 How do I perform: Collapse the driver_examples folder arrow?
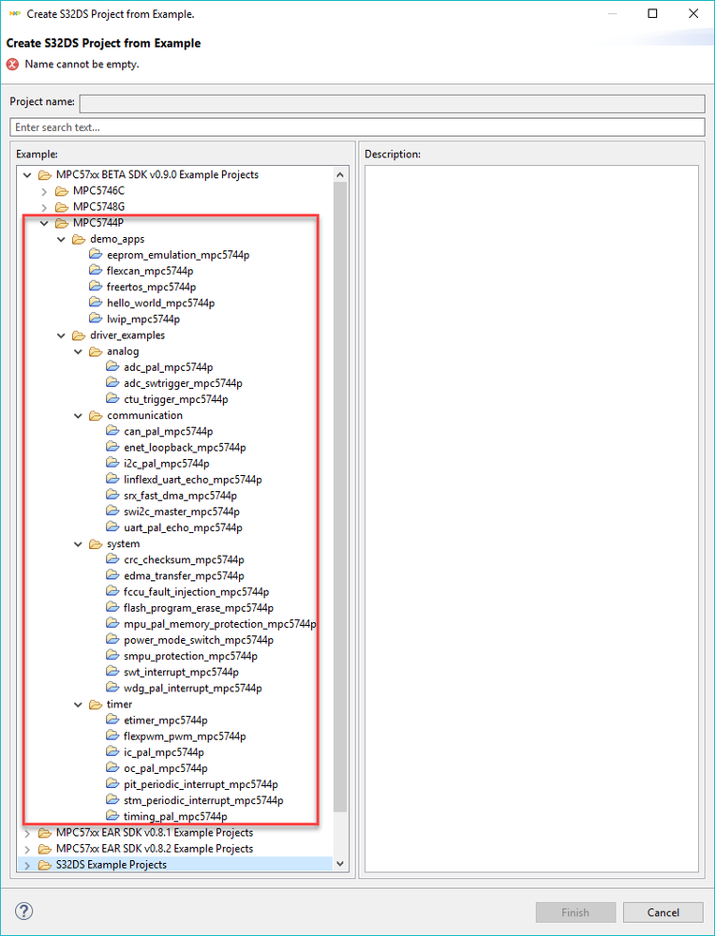(61, 335)
